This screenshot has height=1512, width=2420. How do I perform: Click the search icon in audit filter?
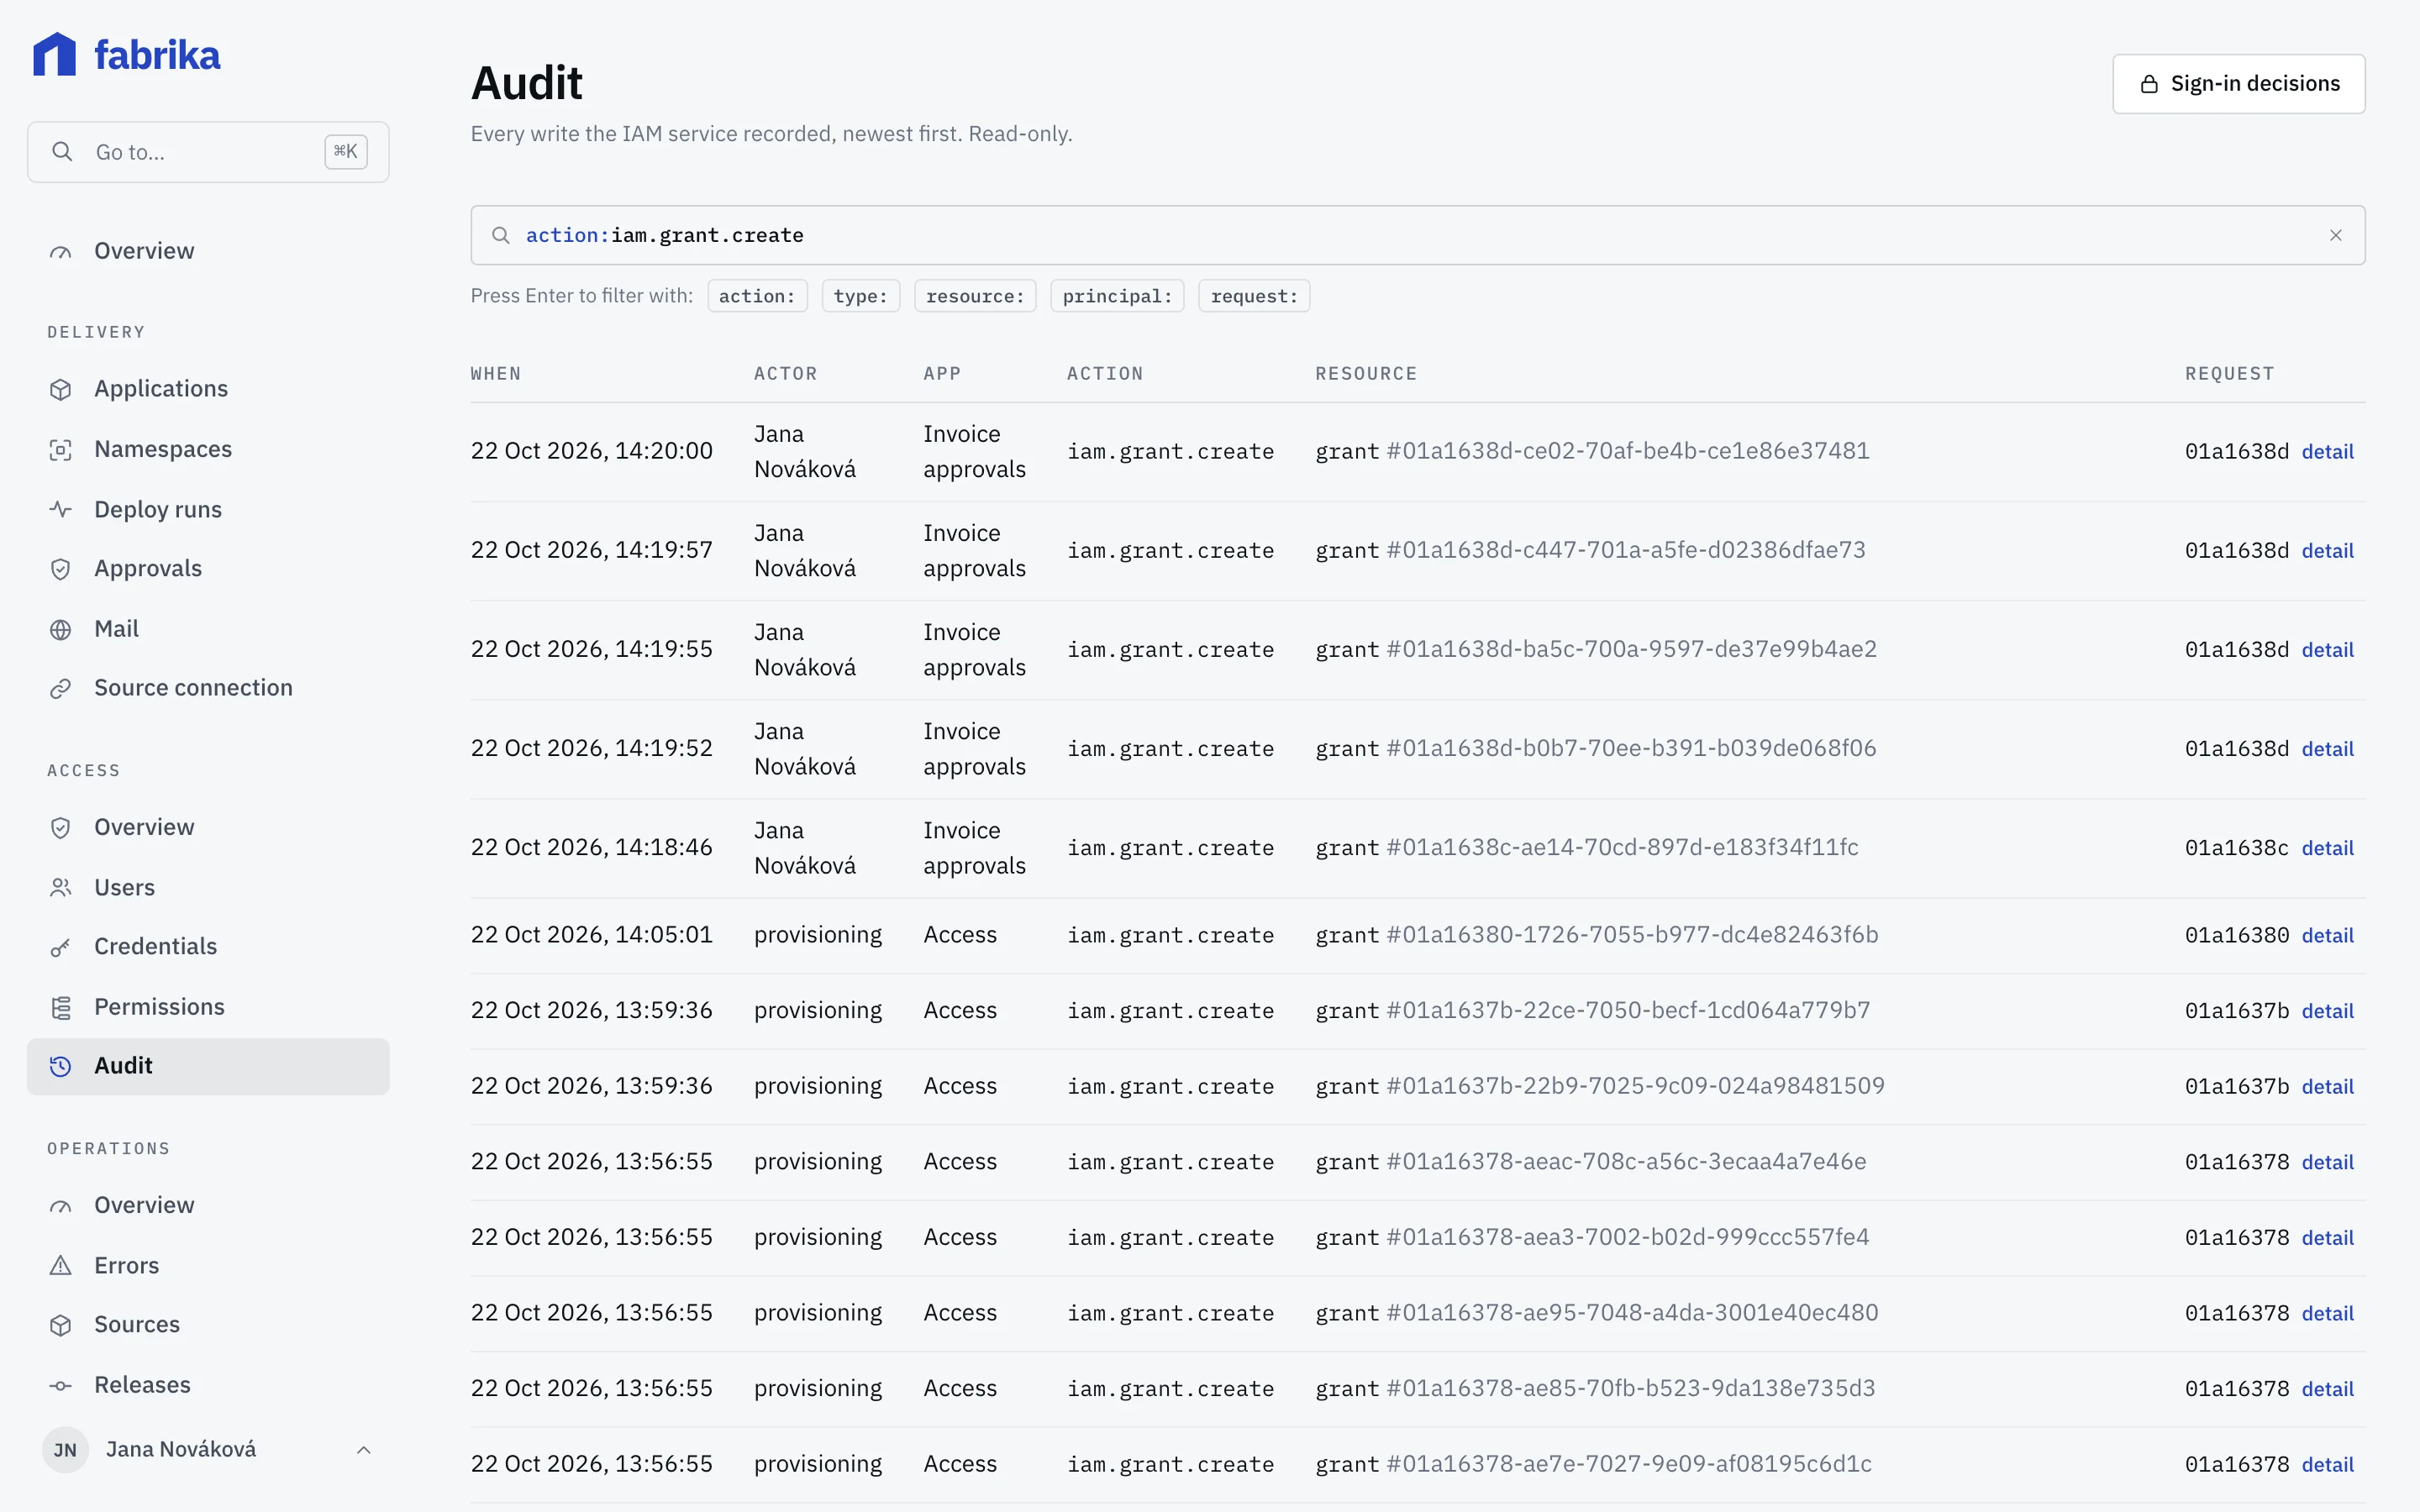point(501,235)
